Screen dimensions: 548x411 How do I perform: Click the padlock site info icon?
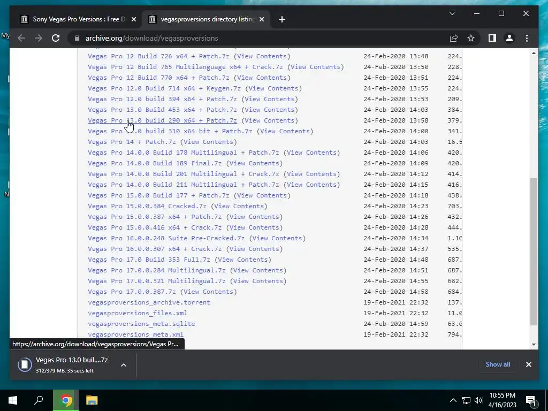pos(77,38)
